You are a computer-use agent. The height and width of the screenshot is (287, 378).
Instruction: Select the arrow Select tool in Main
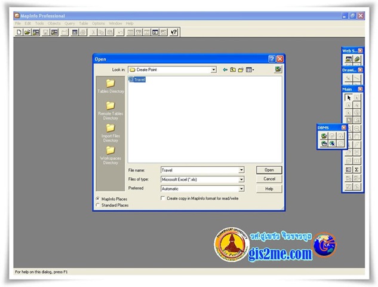tap(349, 97)
